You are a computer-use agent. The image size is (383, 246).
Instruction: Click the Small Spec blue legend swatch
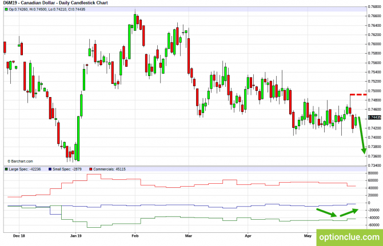[x=50, y=169]
